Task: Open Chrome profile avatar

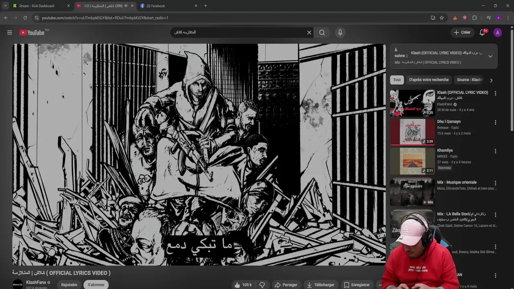Action: [498, 18]
